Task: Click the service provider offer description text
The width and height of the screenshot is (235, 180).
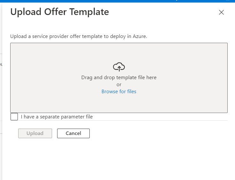Action: click(x=79, y=36)
